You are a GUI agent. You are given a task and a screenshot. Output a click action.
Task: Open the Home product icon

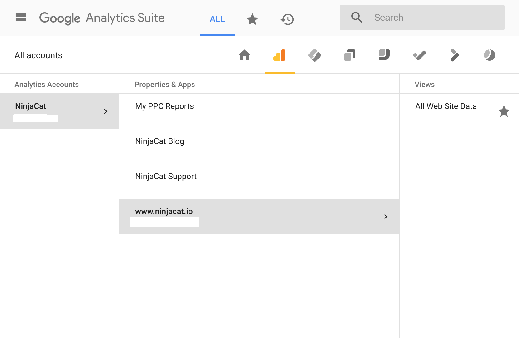coord(244,55)
